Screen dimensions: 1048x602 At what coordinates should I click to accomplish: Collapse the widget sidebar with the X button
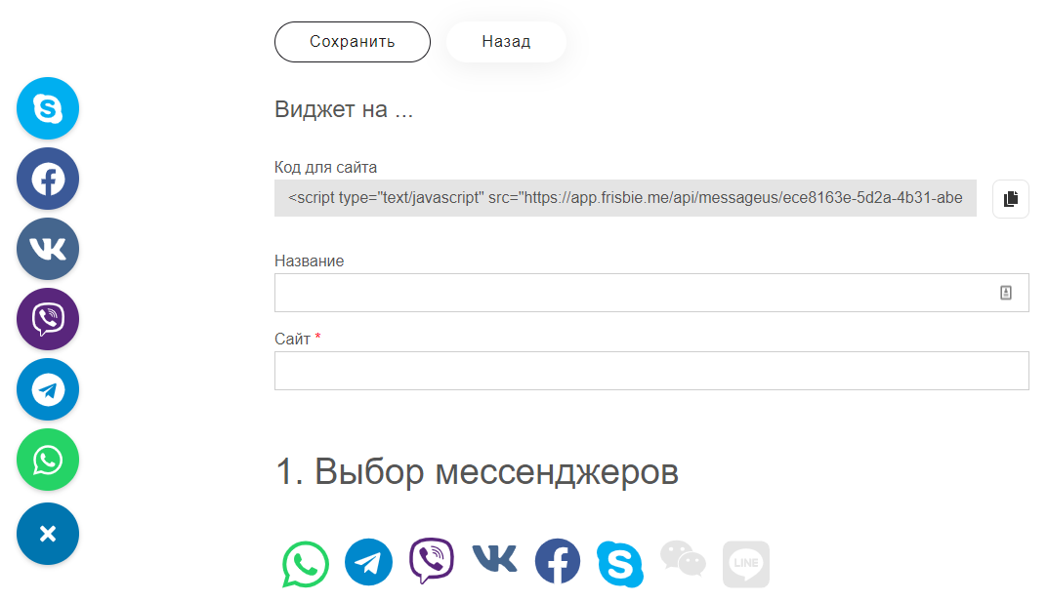pyautogui.click(x=47, y=533)
